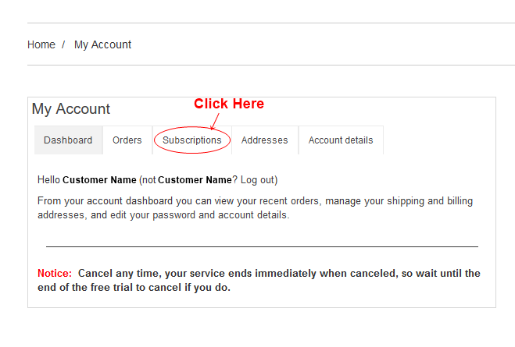Open the Account details tab
The height and width of the screenshot is (347, 515).
click(341, 140)
